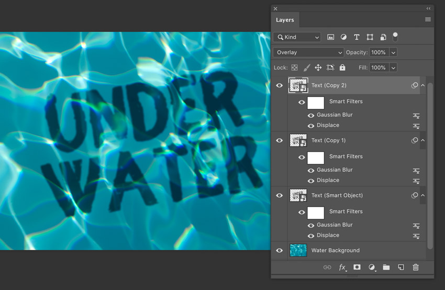This screenshot has height=290, width=445.
Task: Filter layers by smart objects icon
Action: tap(383, 37)
